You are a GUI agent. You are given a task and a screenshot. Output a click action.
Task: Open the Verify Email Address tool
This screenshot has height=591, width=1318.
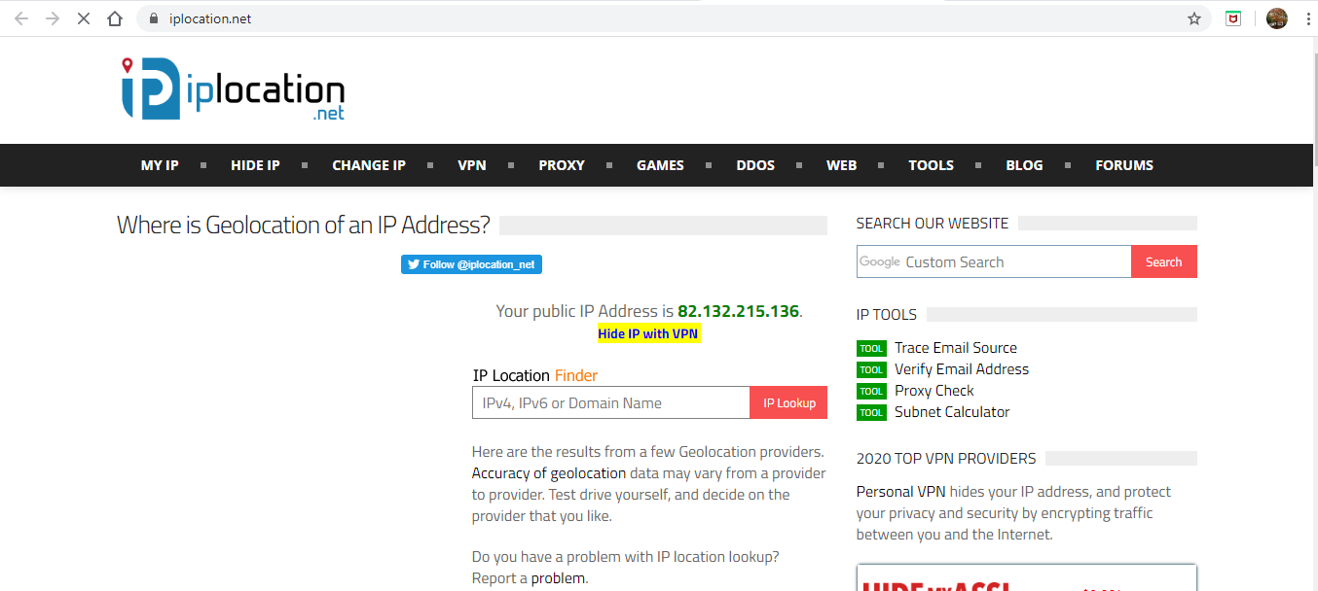click(x=962, y=369)
